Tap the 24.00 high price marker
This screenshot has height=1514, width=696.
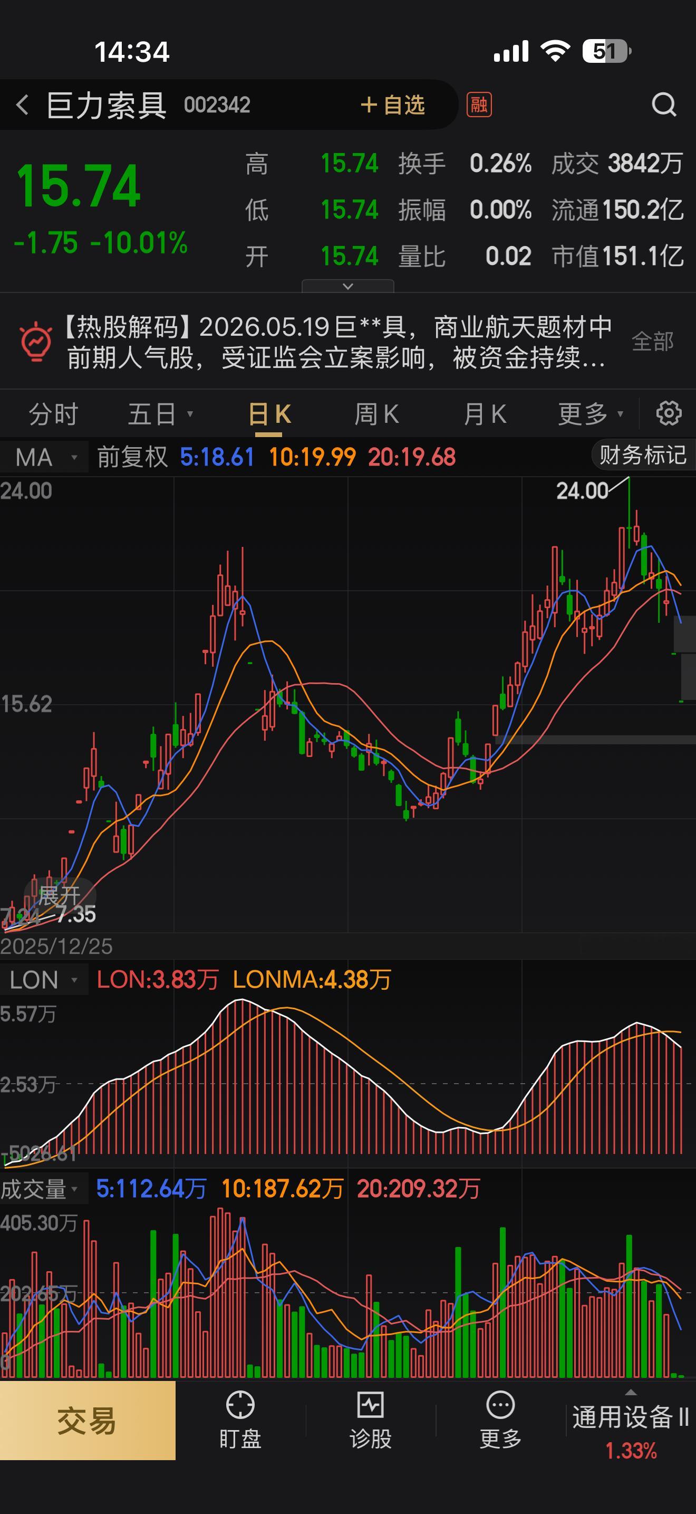click(x=582, y=491)
